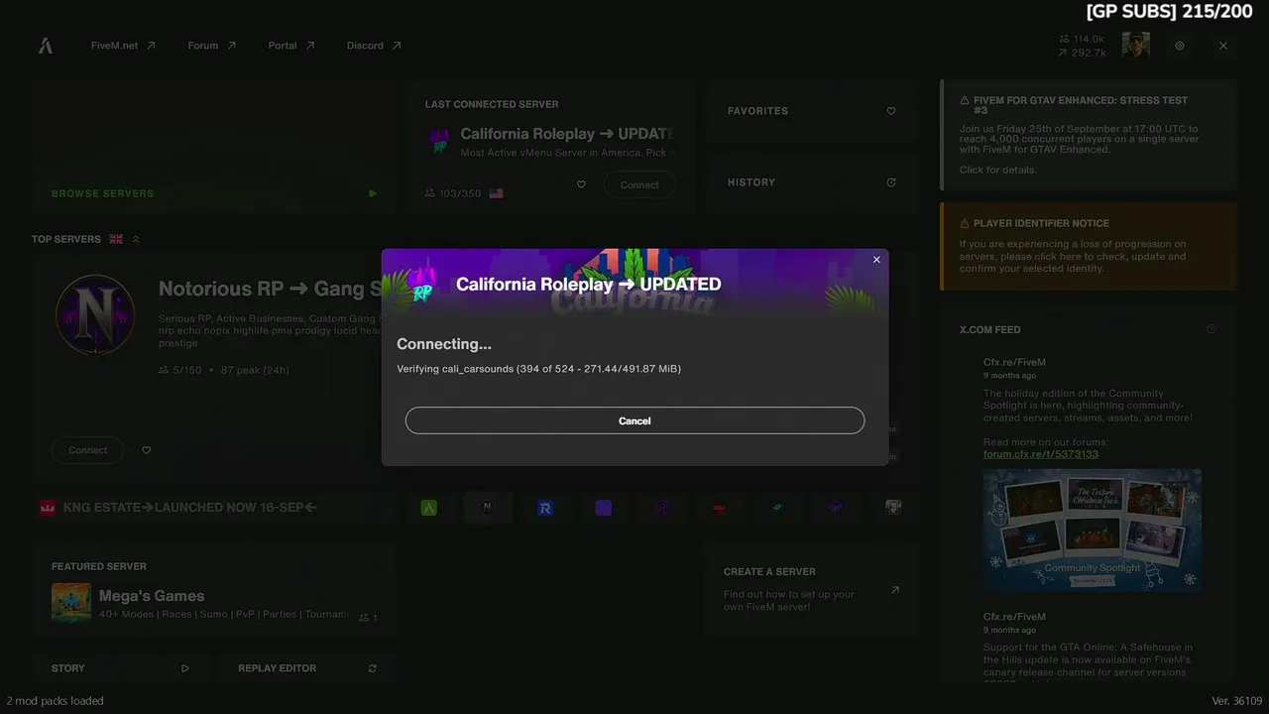Favorite the last connected server heart icon

[581, 184]
